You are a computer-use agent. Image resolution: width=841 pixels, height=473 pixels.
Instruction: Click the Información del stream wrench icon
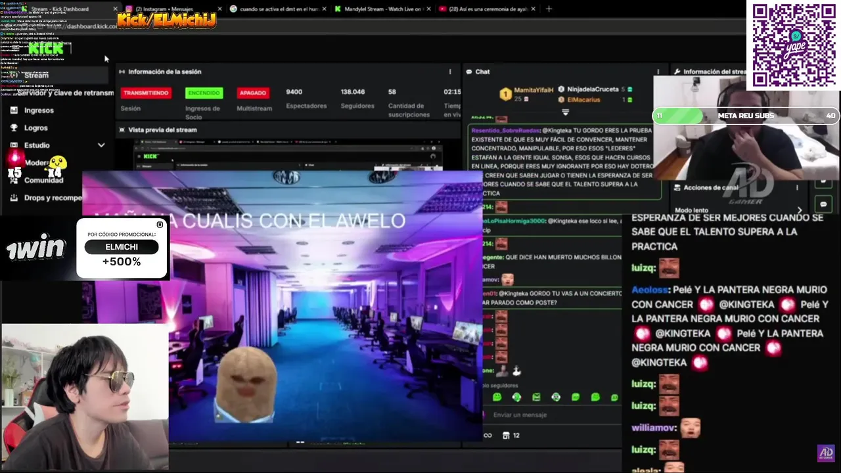pos(677,72)
